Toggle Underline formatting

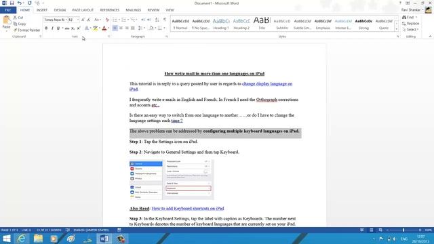(58, 28)
